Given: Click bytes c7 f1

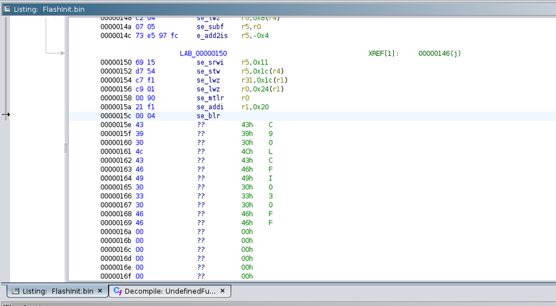Looking at the screenshot, I should pyautogui.click(x=145, y=80).
